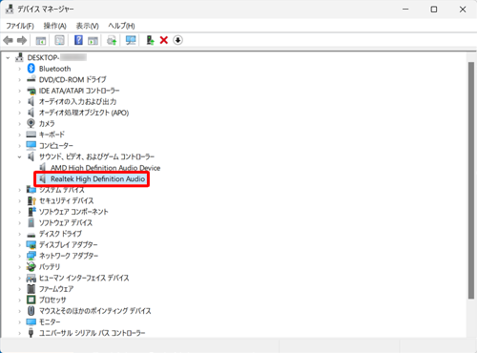Close the デバイス マネージャー window

(463, 10)
